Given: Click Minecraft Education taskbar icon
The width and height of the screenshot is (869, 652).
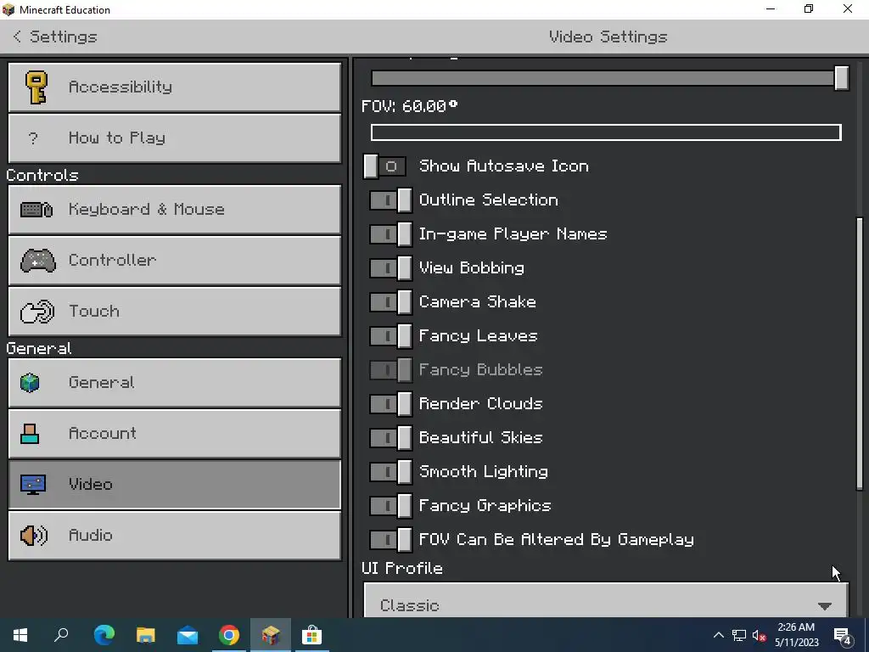Looking at the screenshot, I should (x=271, y=635).
